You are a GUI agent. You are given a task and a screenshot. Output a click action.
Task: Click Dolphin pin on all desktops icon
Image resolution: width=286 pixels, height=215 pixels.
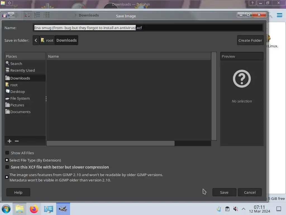[x=9, y=3]
